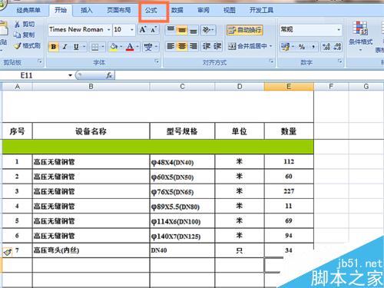This screenshot has width=384, height=288.
Task: Open the font color dropdown arrow
Action: (x=137, y=47)
